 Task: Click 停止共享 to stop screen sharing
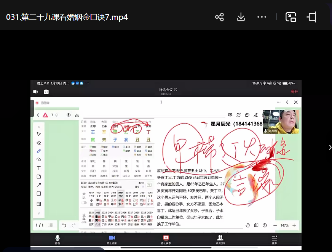166,239
